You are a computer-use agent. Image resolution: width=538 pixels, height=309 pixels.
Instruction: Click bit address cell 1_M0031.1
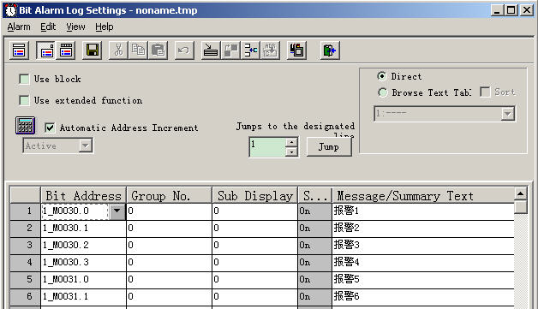[83, 297]
